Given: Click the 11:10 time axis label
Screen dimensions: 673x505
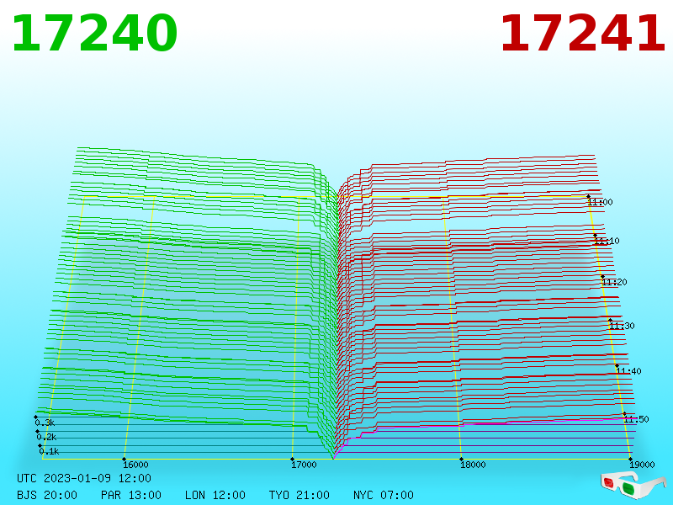Looking at the screenshot, I should [x=607, y=241].
